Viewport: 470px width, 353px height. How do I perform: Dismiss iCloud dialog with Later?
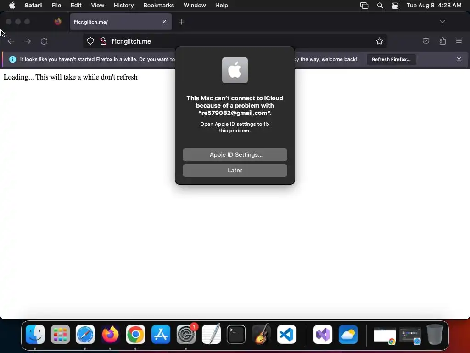tap(235, 170)
